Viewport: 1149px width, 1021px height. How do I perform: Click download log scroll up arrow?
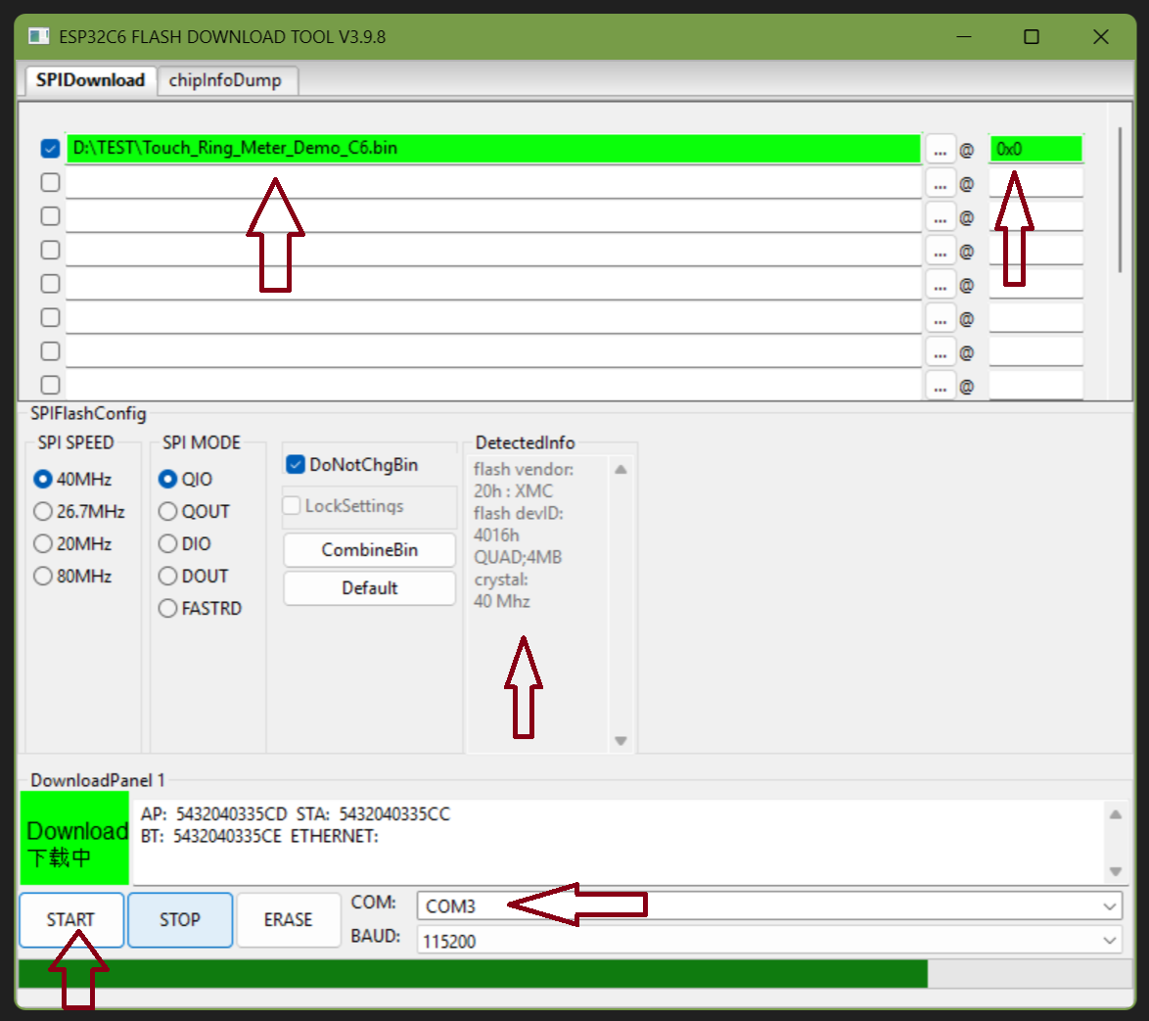(1116, 814)
